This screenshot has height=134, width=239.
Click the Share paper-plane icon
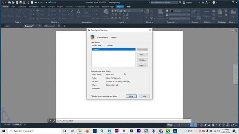coord(50,3)
